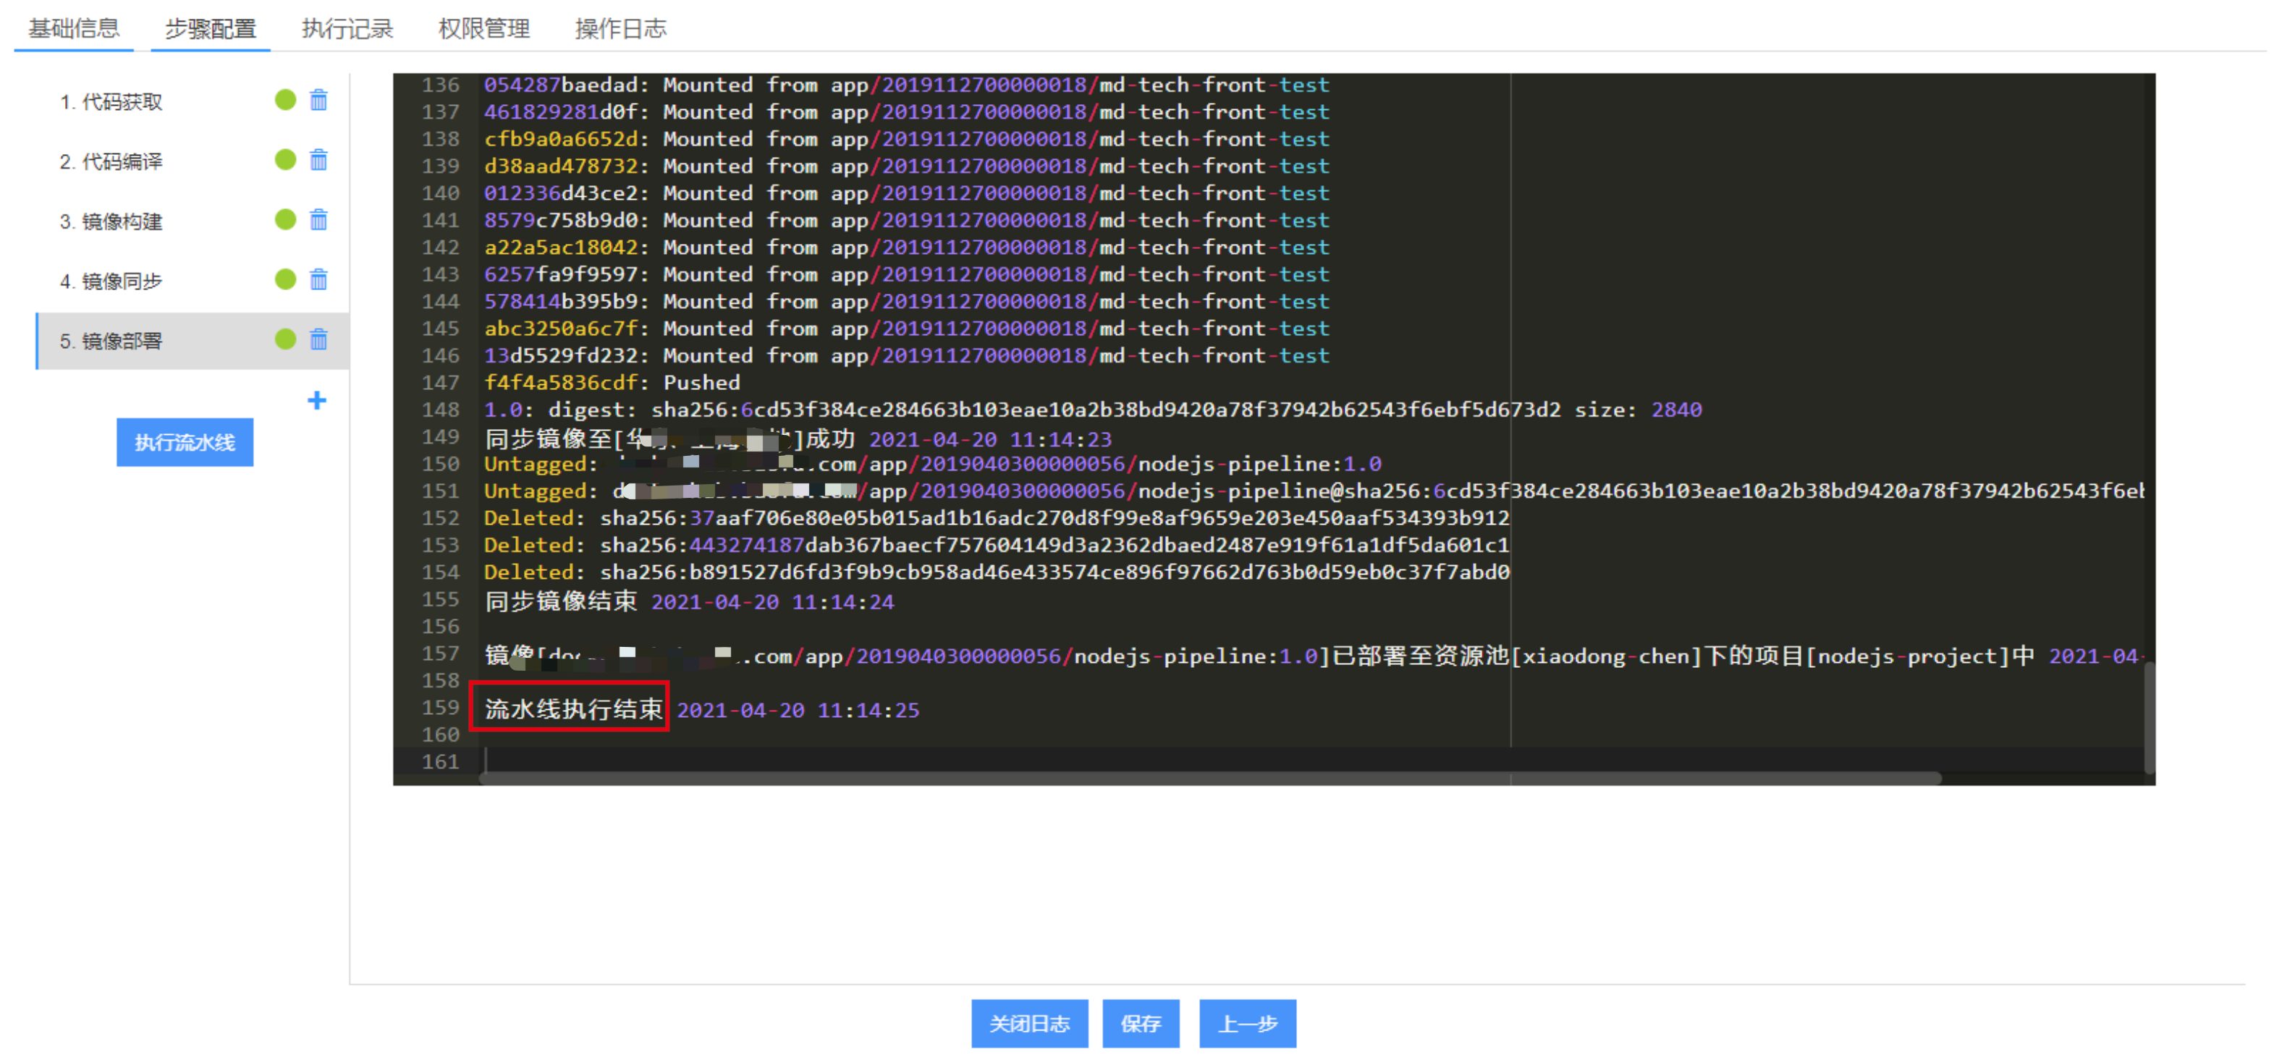2274x1055 pixels.
Task: Click timestamp 2021-04-20 11:14:25
Action: coord(798,711)
